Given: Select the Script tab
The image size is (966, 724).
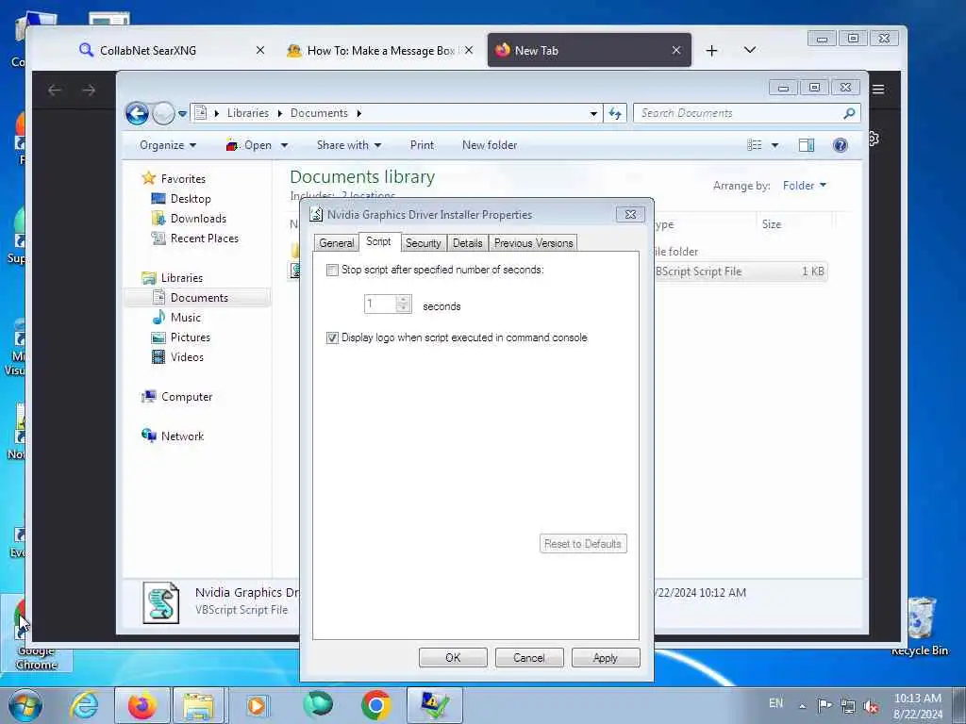Looking at the screenshot, I should (x=378, y=241).
